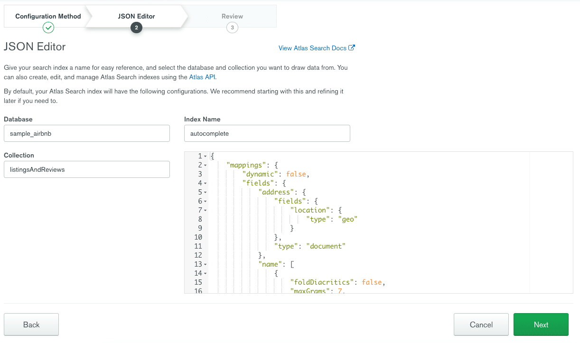The height and width of the screenshot is (343, 580).
Task: Click the external link icon beside Atlas Search Docs
Action: 352,48
